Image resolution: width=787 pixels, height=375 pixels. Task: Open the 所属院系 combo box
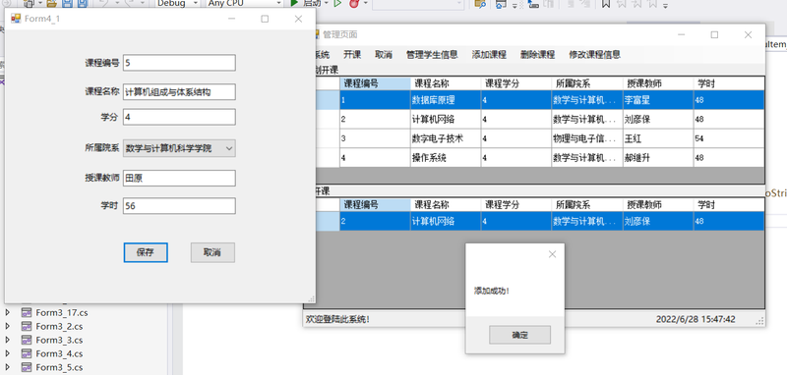pyautogui.click(x=179, y=148)
